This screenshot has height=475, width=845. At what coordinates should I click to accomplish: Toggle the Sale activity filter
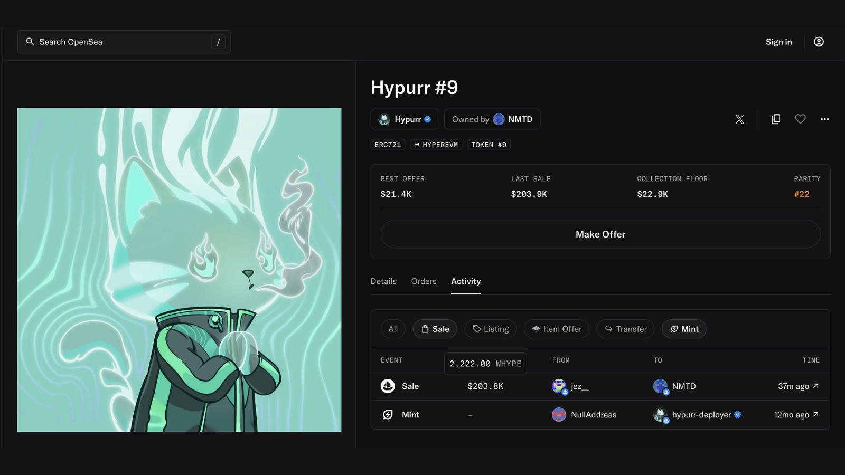click(x=435, y=329)
